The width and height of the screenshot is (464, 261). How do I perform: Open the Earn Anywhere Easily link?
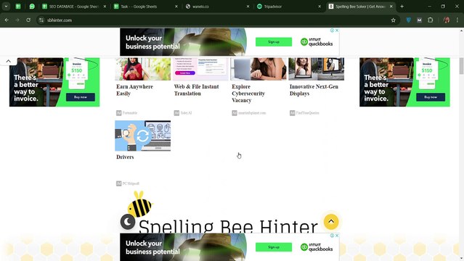point(134,90)
